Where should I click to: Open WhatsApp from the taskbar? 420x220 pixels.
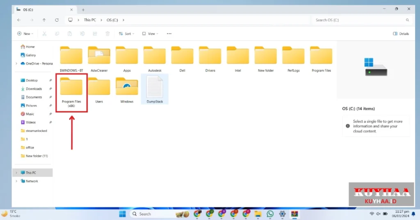pos(270,214)
